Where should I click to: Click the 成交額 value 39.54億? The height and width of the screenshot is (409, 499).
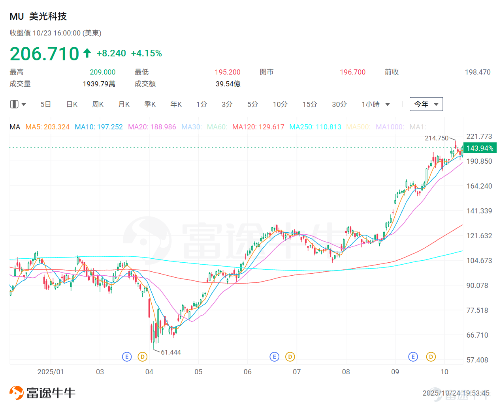[228, 84]
